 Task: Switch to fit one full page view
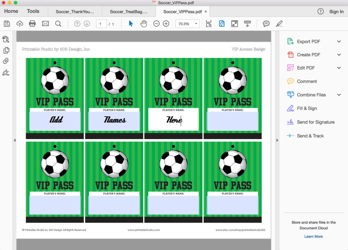tap(221, 24)
